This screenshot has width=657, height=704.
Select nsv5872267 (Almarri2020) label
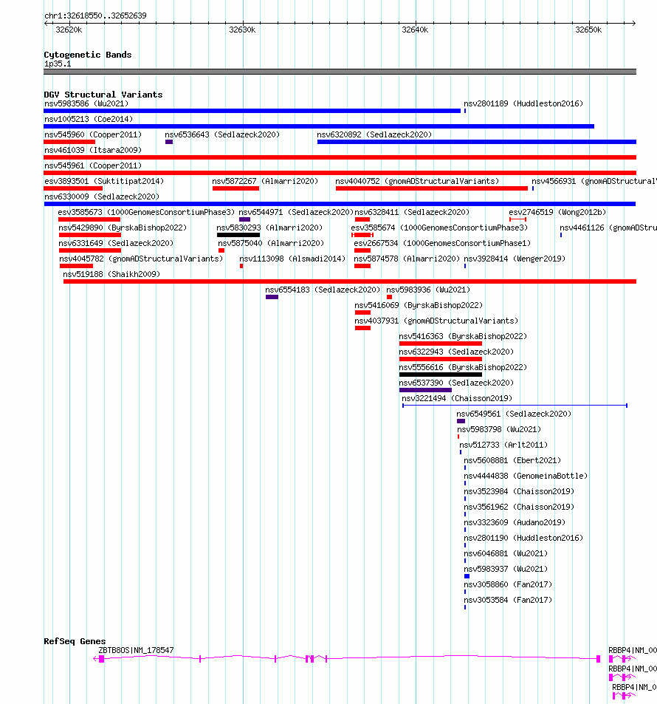265,182
